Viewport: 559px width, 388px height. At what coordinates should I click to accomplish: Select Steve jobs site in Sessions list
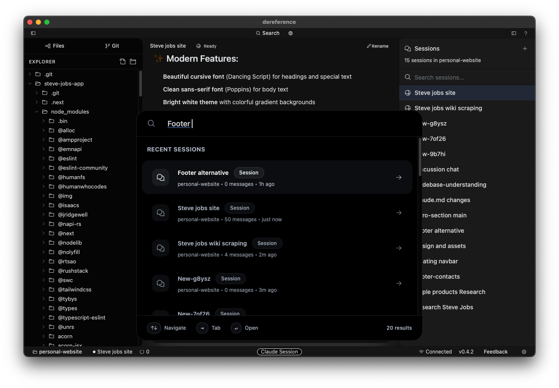tap(467, 93)
